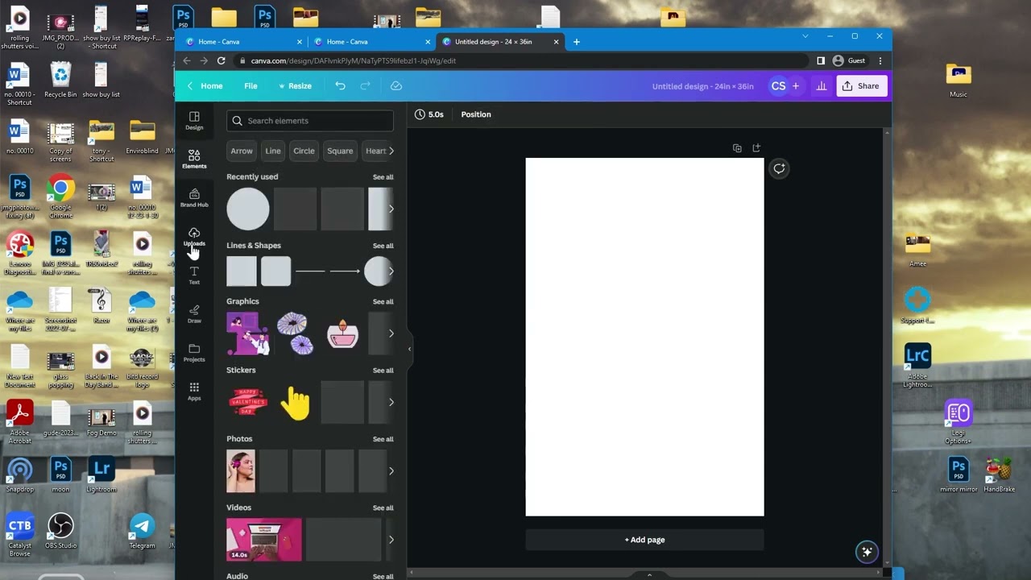
Task: Select the Circle filter chip
Action: point(304,151)
